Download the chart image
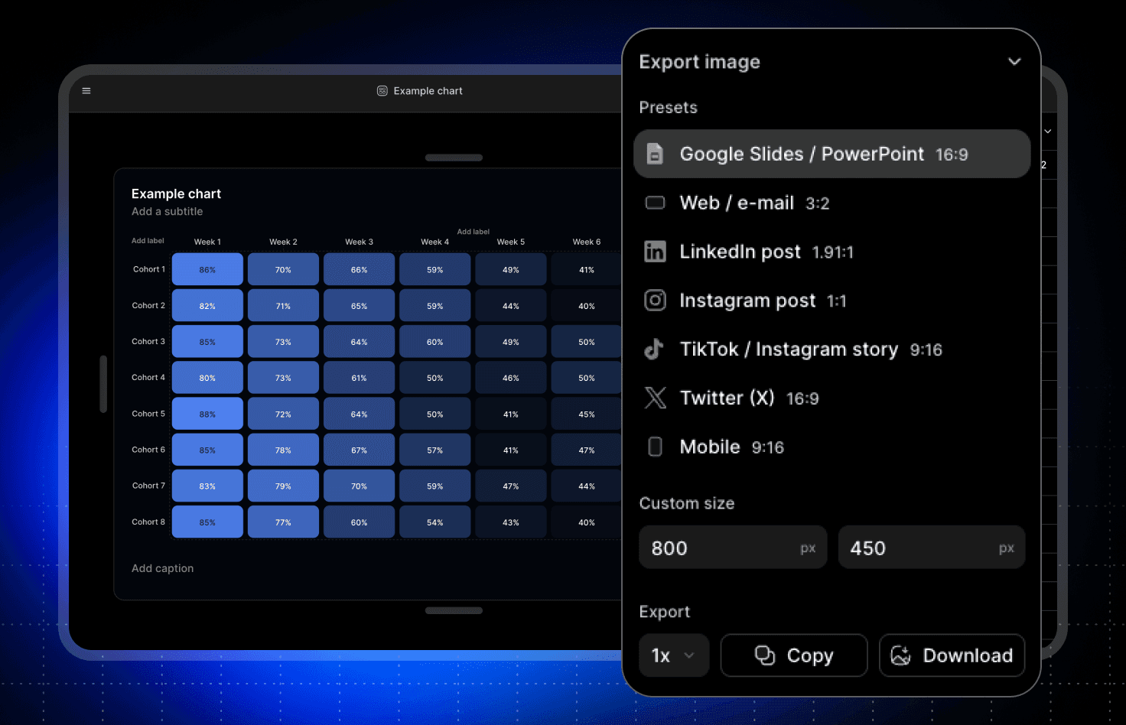 pos(952,655)
